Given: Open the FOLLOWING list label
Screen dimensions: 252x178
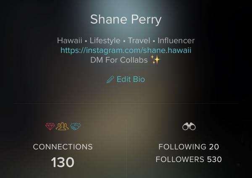Looking at the screenshot, I should click(182, 147).
